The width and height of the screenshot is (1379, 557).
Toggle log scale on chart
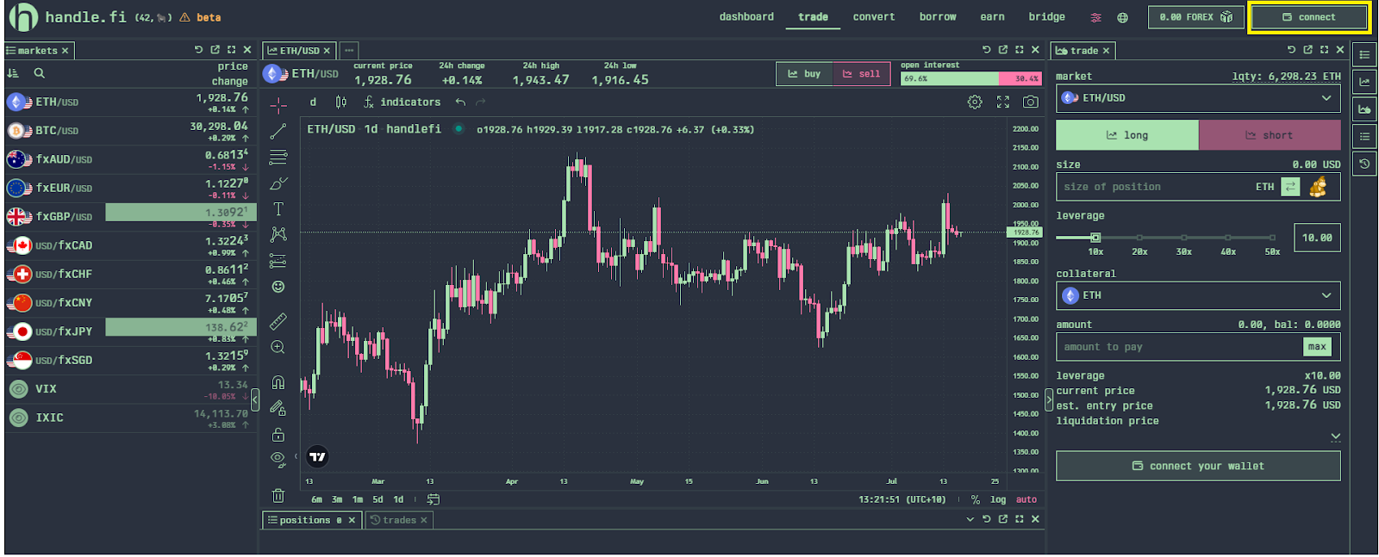click(998, 499)
